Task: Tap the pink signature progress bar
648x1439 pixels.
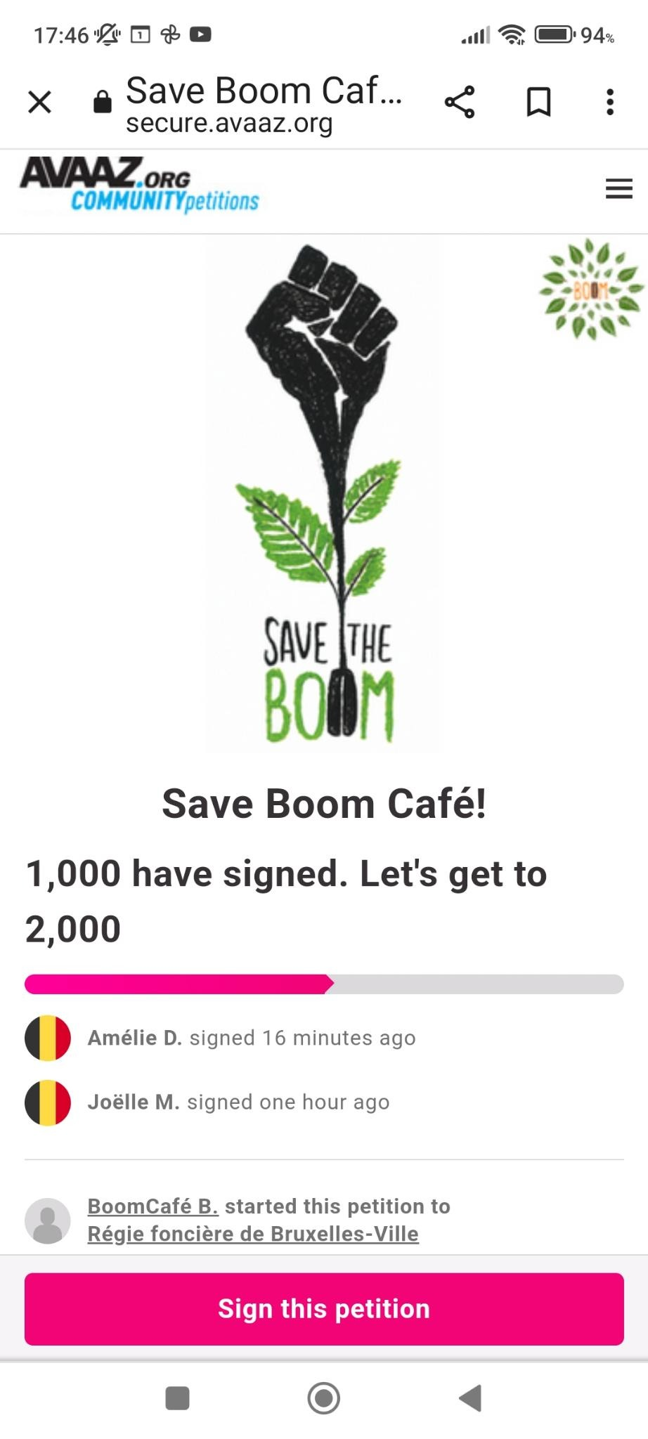Action: pyautogui.click(x=323, y=984)
